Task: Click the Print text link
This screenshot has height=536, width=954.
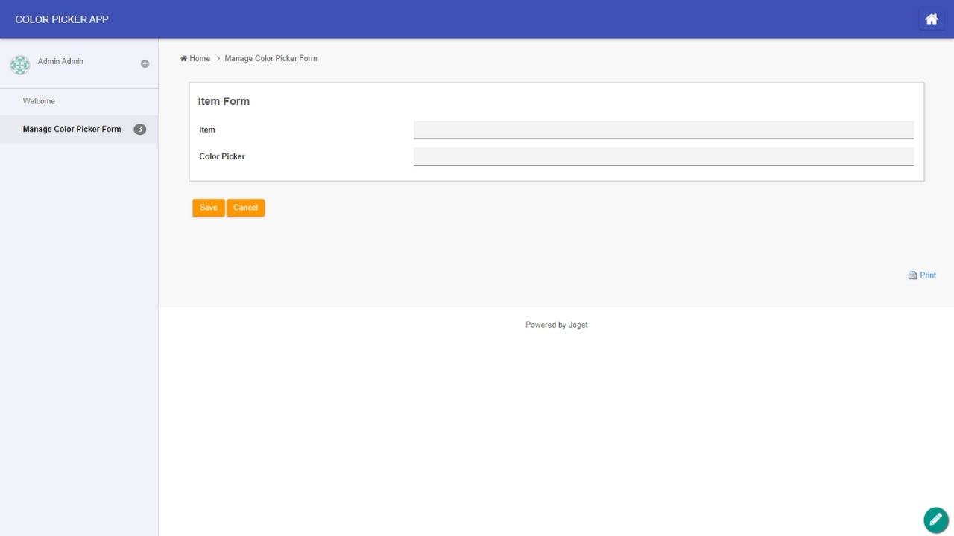Action: point(928,275)
